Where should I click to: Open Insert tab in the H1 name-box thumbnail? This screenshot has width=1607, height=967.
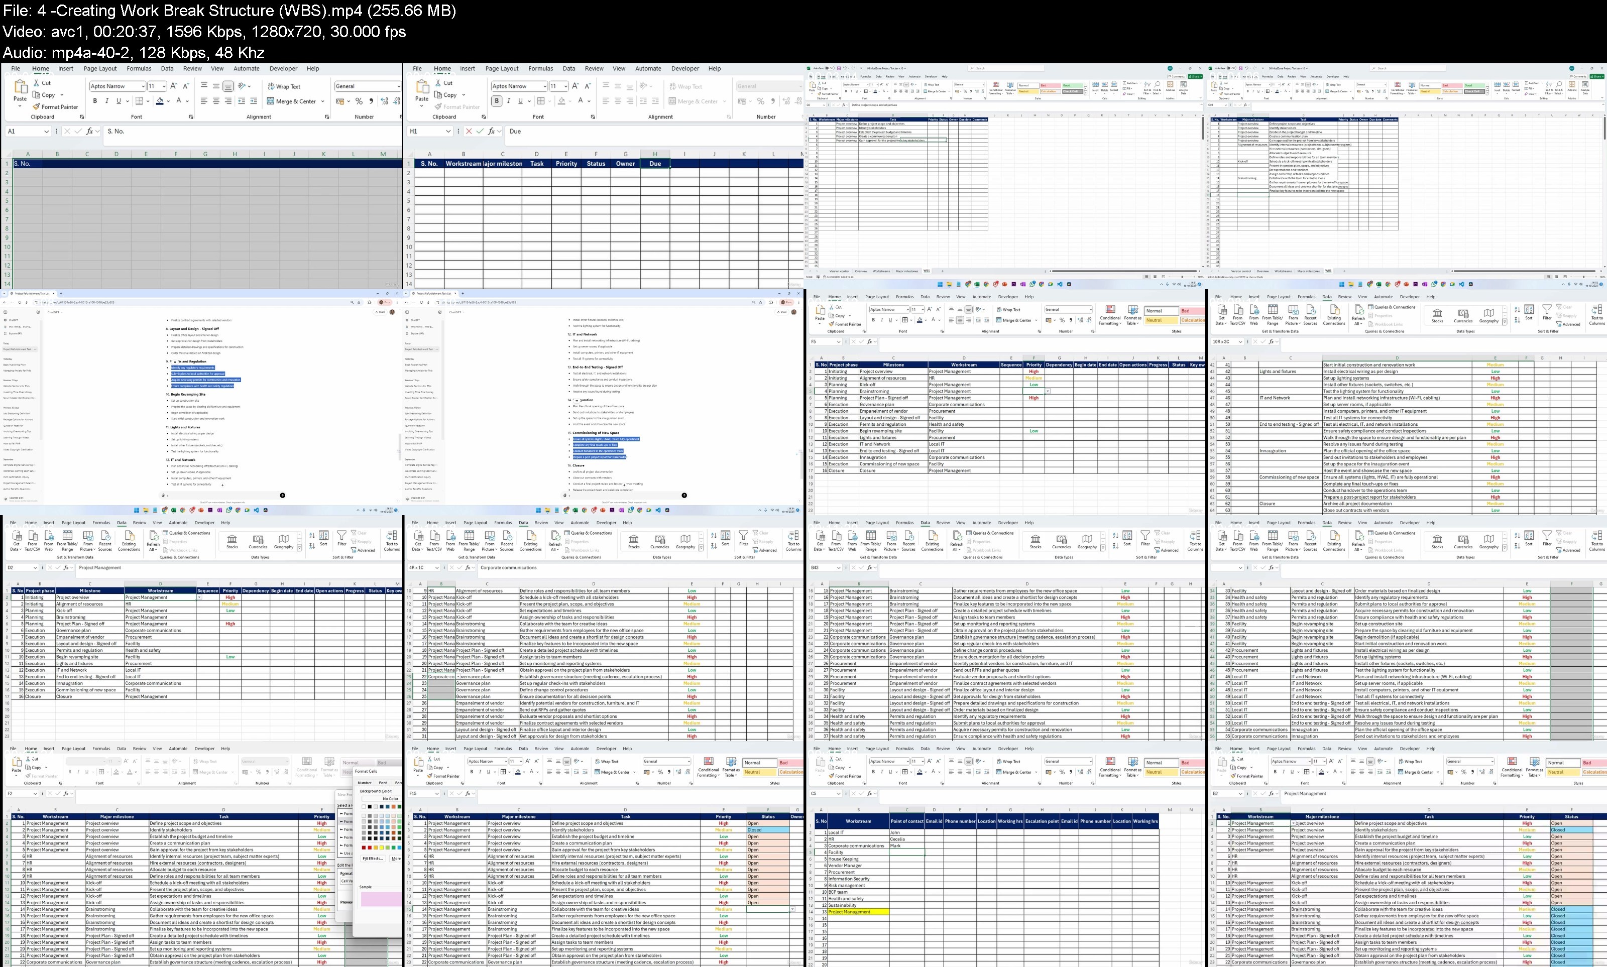[x=467, y=68]
